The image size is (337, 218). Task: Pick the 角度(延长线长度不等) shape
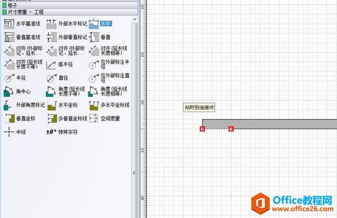(x=65, y=92)
